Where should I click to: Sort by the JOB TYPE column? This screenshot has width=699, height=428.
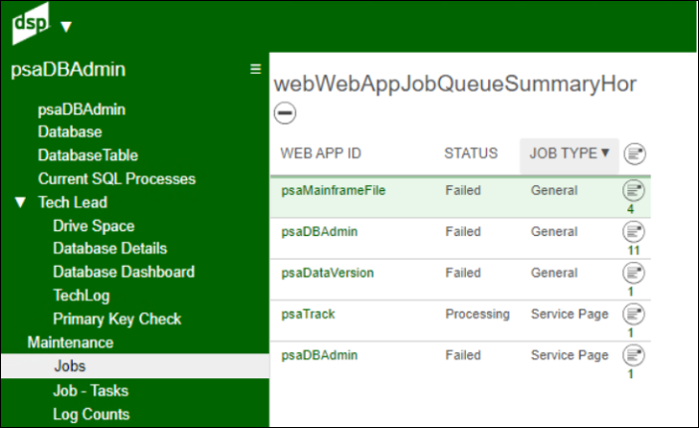(570, 154)
